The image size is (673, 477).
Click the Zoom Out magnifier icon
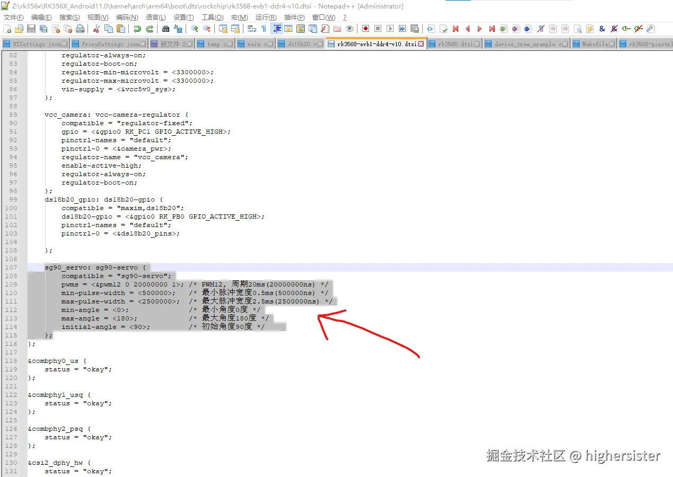(206, 29)
